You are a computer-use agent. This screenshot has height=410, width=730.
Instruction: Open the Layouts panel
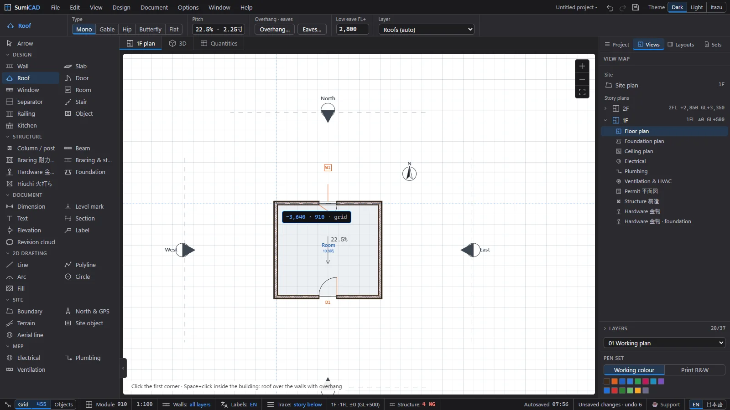tap(681, 44)
